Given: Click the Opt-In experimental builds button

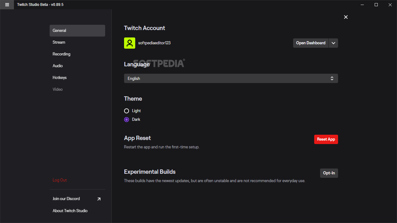Looking at the screenshot, I should coord(329,173).
